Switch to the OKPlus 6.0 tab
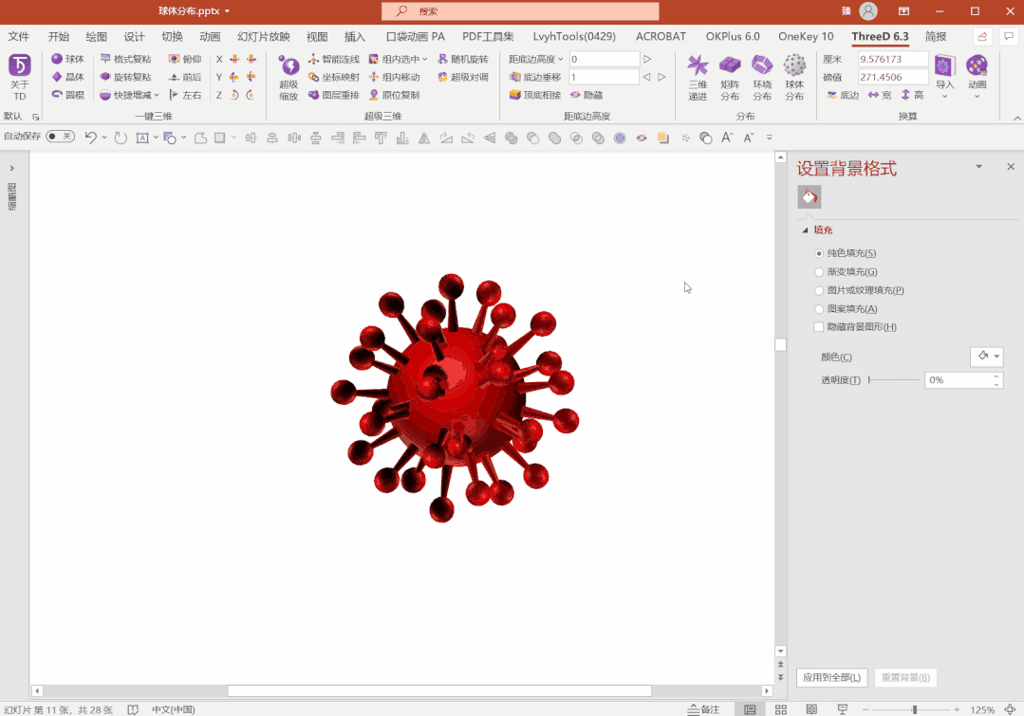Viewport: 1024px width, 716px height. (732, 37)
